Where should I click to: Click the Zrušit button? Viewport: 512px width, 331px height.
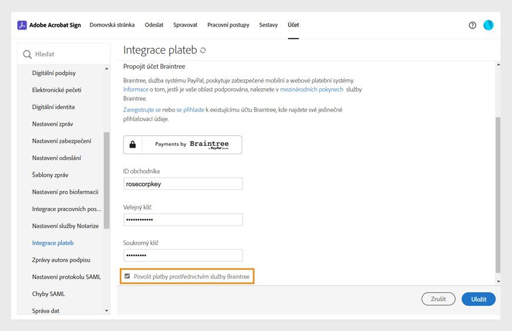coord(438,299)
